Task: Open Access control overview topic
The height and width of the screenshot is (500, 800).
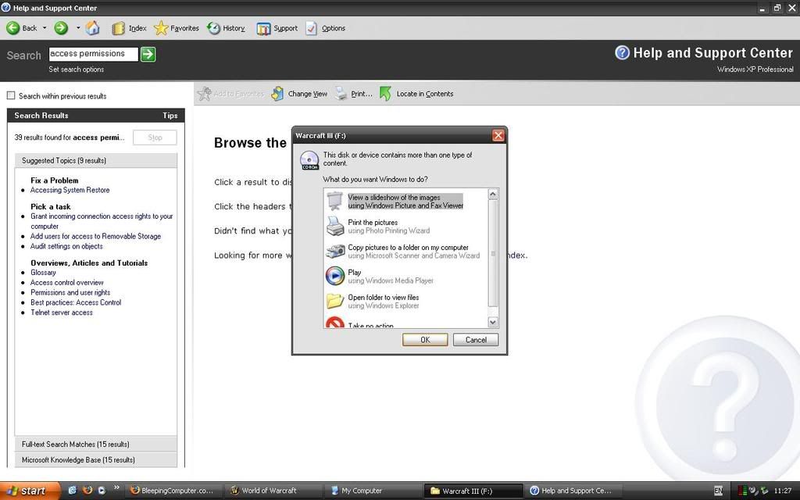Action: (67, 282)
